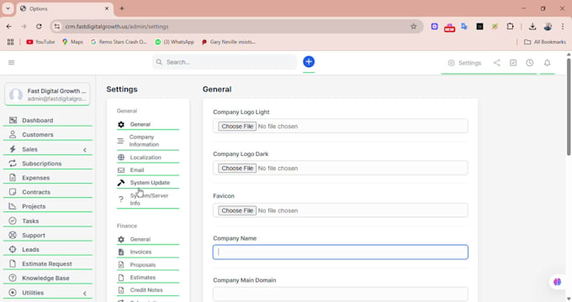
Task: Open browser downloads icon
Action: pyautogui.click(x=532, y=27)
